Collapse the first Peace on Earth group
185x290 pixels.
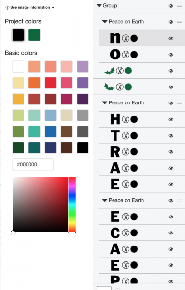point(105,22)
